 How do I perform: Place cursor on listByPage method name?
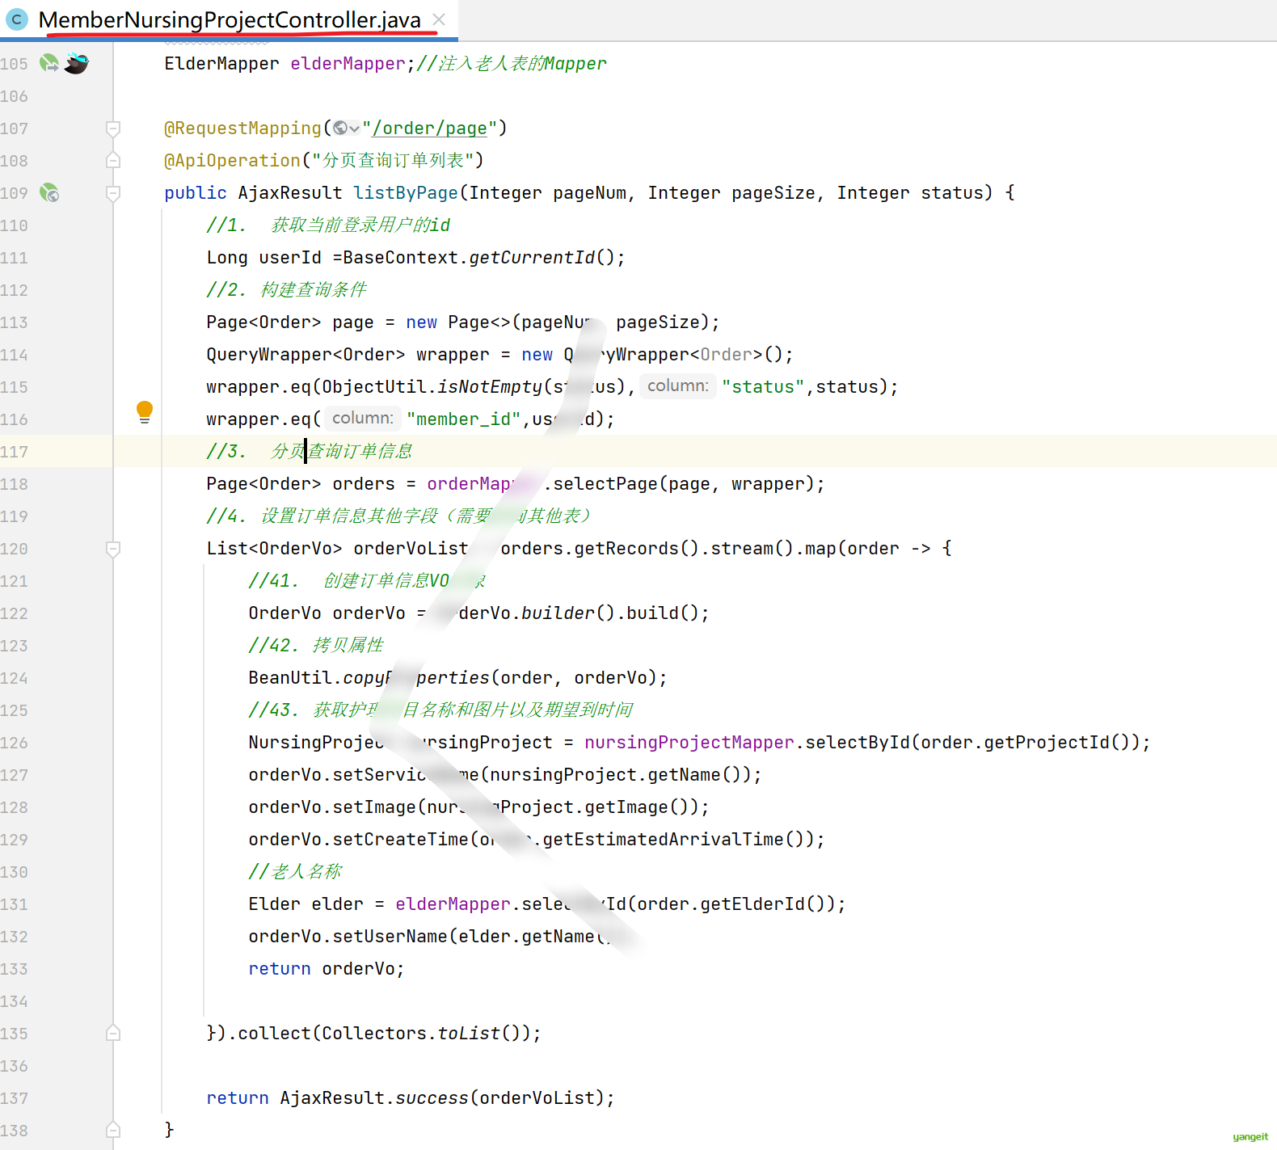406,192
